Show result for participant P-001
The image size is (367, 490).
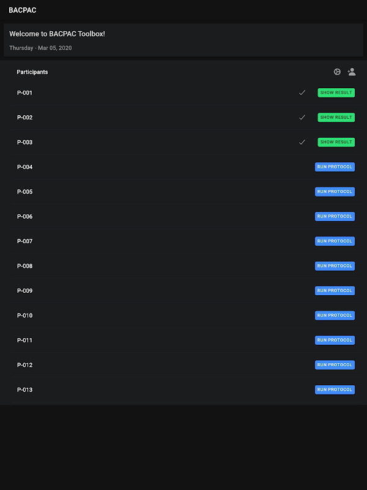[336, 92]
